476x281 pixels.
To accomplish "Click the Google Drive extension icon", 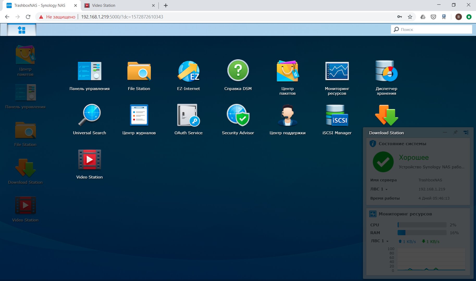I will point(423,17).
